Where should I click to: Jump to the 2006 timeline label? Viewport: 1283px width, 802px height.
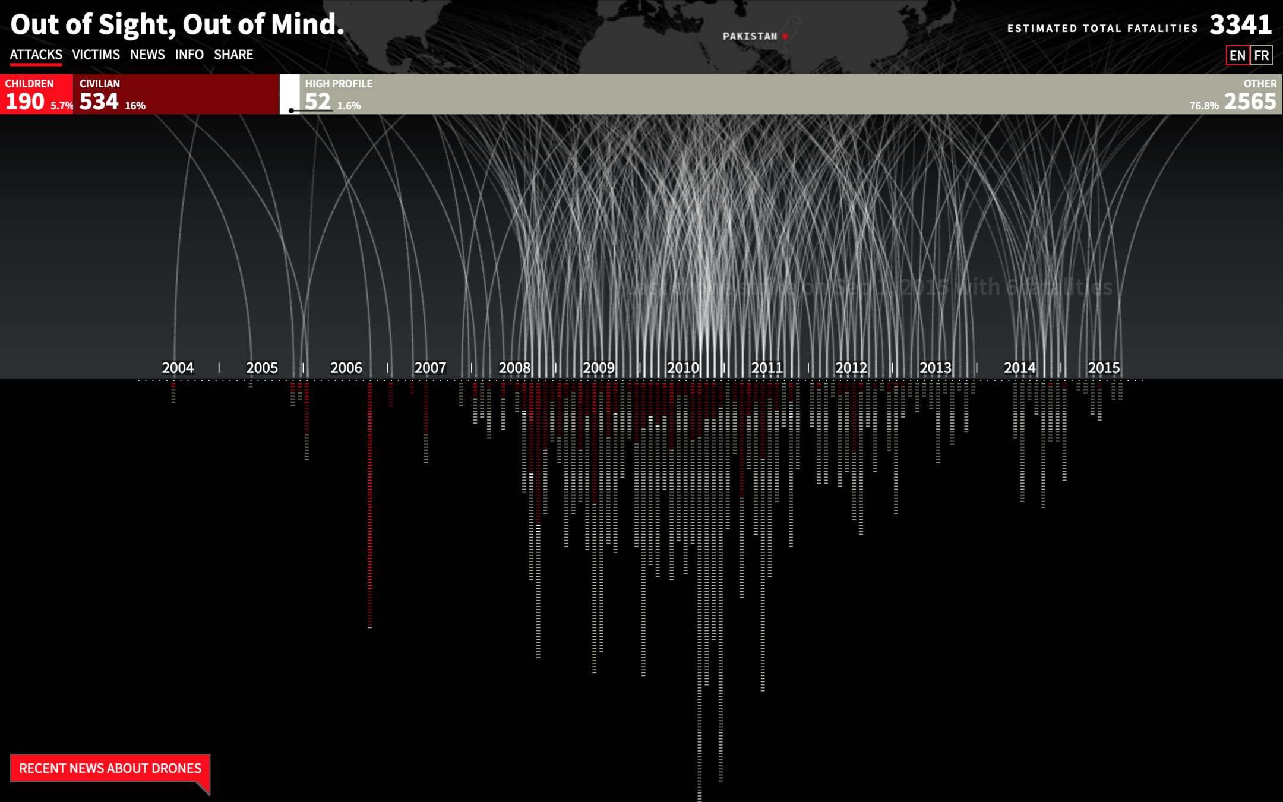click(x=346, y=368)
